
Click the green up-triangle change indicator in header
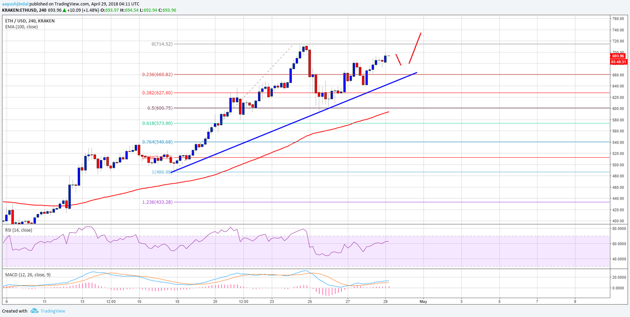[x=65, y=10]
